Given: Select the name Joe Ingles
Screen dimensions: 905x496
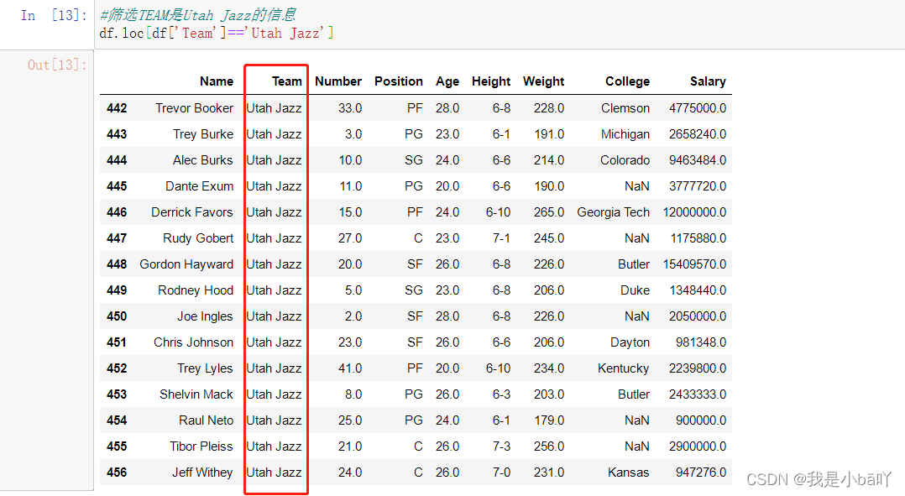Looking at the screenshot, I should click(x=205, y=316).
